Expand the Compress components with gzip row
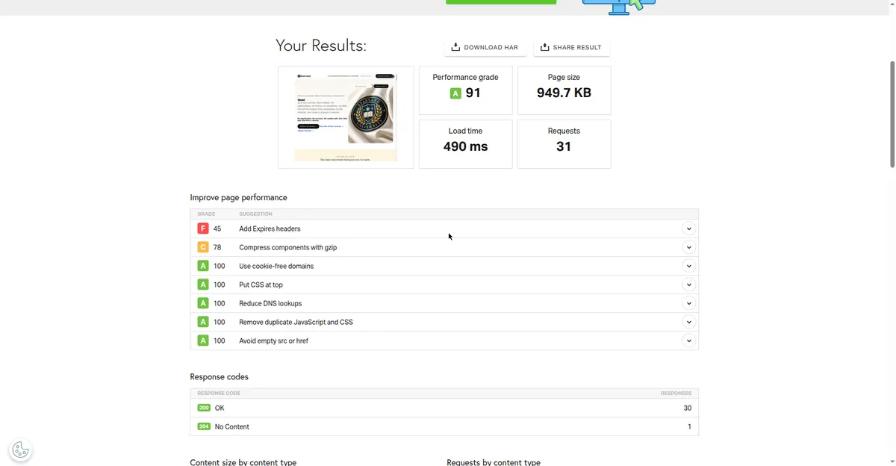The height and width of the screenshot is (466, 896). 688,247
